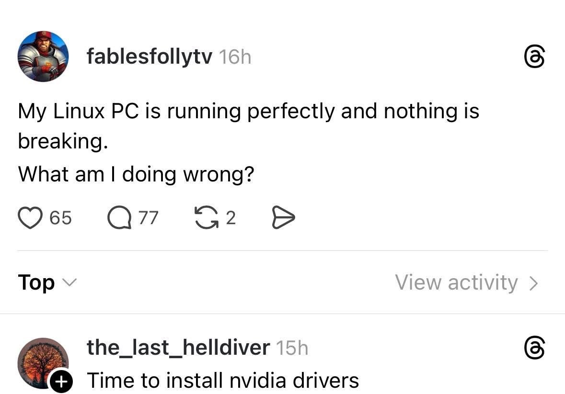Click Threads logo on the_last_helldiver's reply

[534, 348]
